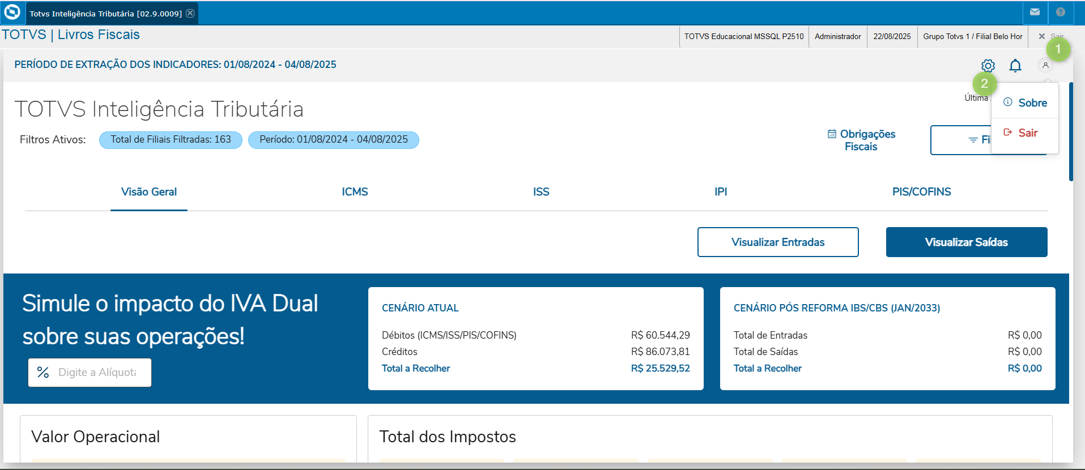Click the Créditos value R$ 86.073,81
This screenshot has width=1085, height=470.
[661, 352]
